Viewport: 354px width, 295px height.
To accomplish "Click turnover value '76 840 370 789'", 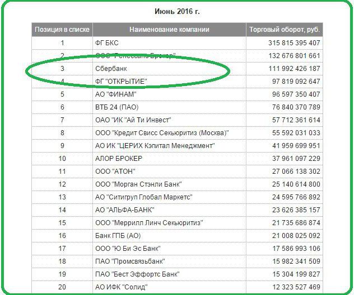I will pos(296,107).
